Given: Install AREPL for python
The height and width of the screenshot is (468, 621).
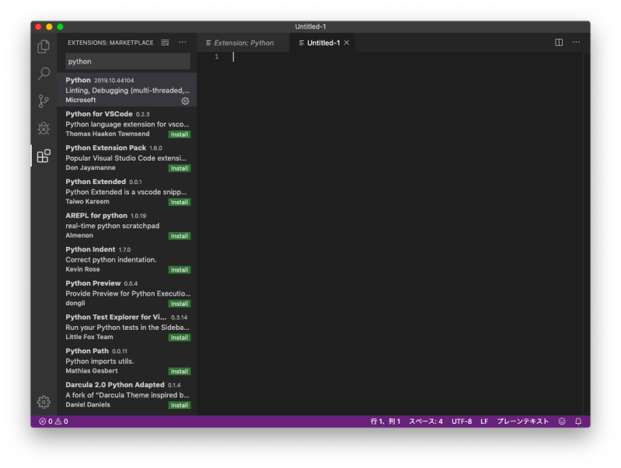Looking at the screenshot, I should pos(180,236).
